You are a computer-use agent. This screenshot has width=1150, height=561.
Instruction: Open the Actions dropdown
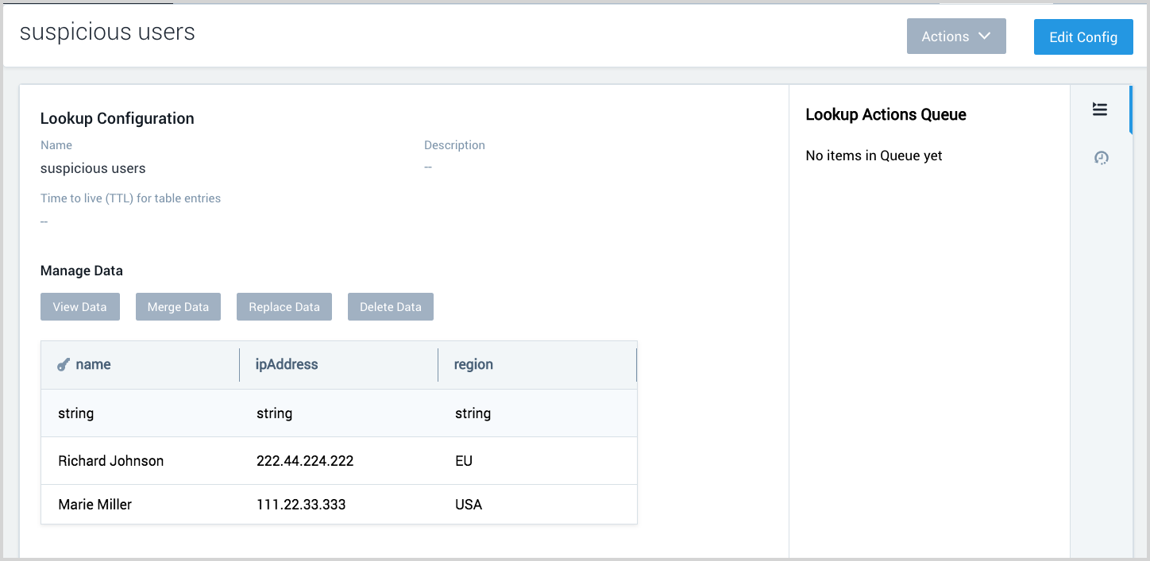(x=956, y=36)
